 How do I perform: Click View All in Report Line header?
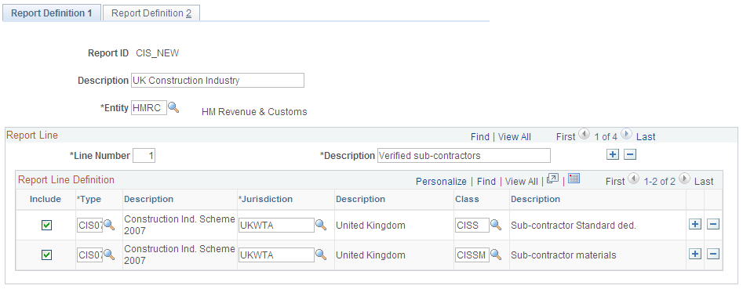[x=515, y=137]
